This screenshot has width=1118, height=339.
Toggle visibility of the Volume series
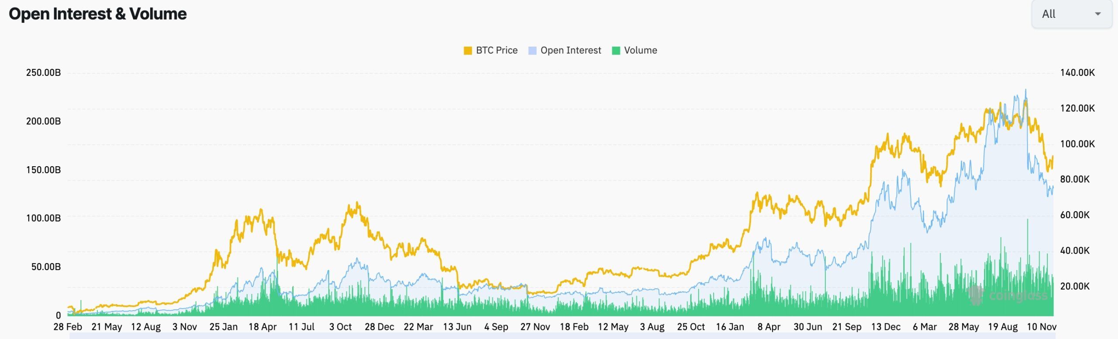click(635, 50)
